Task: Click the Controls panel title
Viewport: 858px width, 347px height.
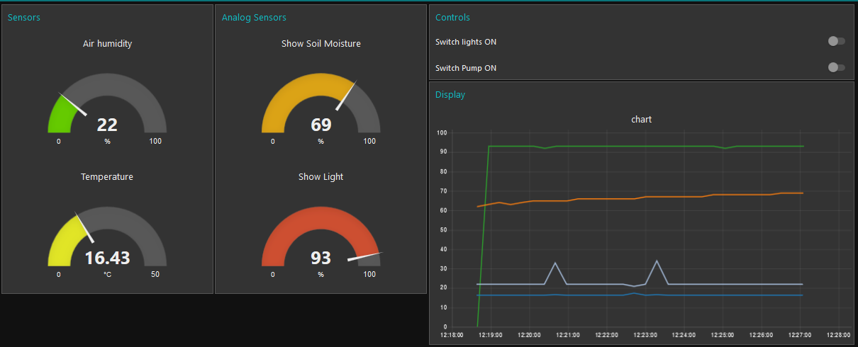Action: point(452,17)
